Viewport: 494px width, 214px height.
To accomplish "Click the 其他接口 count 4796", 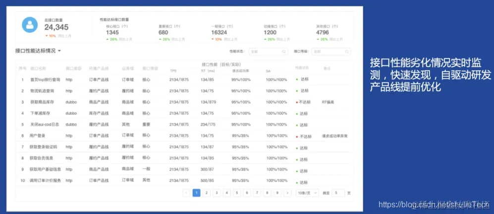I will [323, 33].
